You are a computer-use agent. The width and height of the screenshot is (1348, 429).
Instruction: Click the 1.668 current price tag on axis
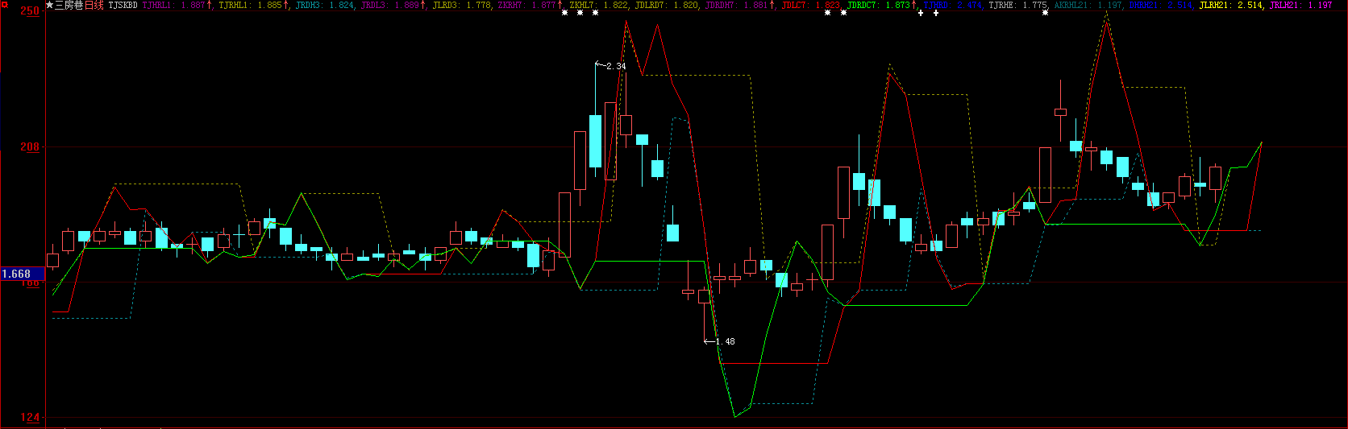pos(22,274)
